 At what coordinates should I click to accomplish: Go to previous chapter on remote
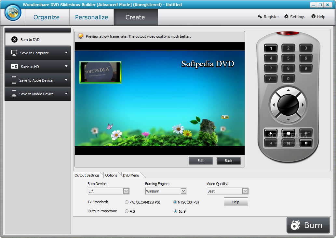[271, 143]
